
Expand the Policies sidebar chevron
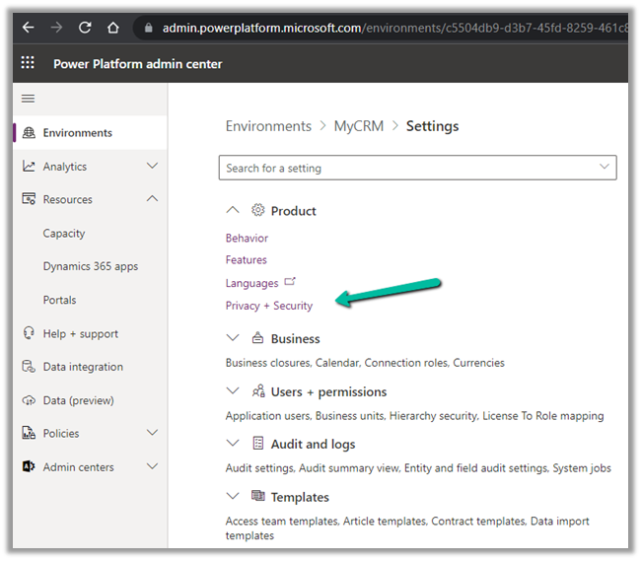tap(152, 433)
